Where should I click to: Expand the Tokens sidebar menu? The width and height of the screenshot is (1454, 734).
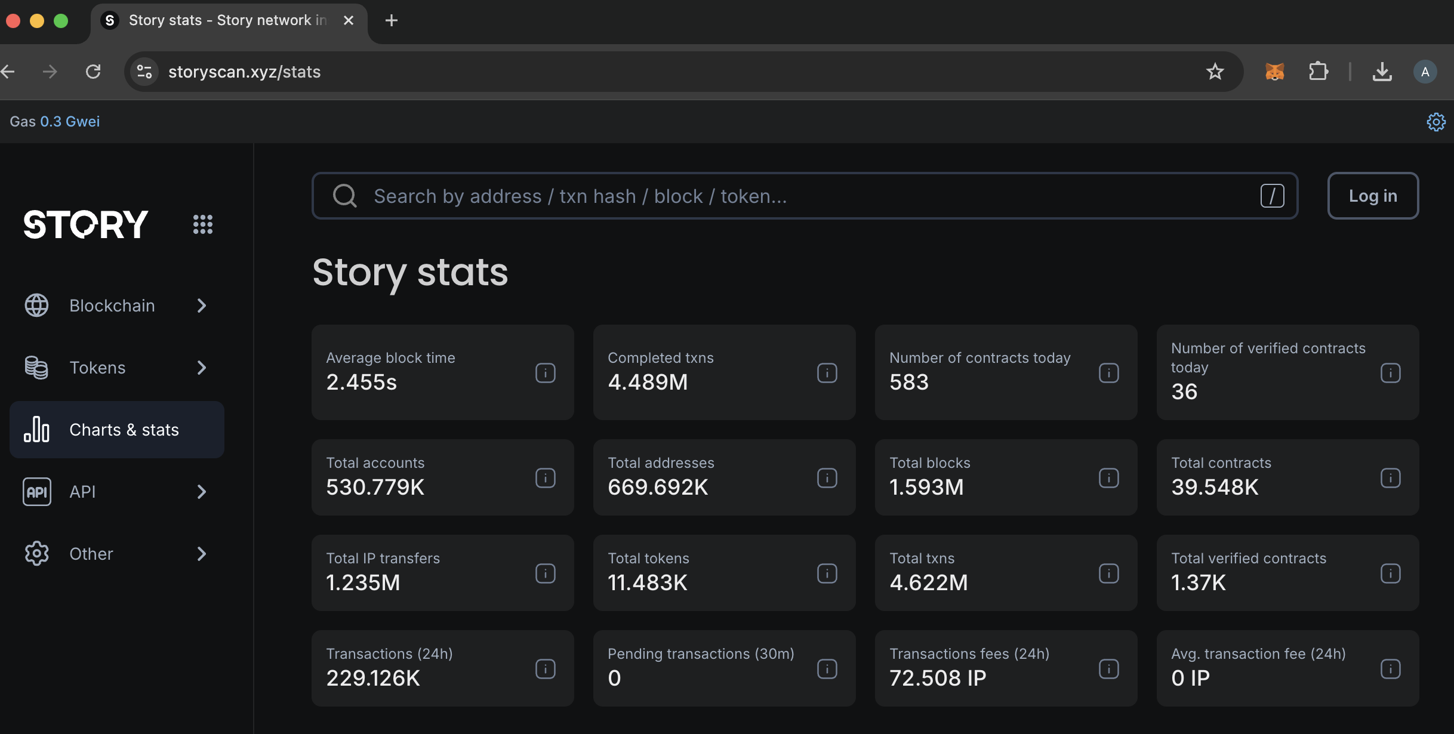tap(117, 368)
